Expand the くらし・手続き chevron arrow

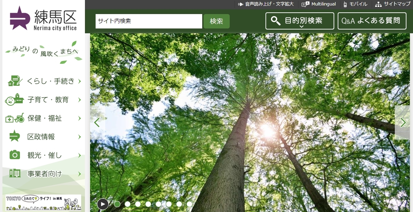point(79,81)
